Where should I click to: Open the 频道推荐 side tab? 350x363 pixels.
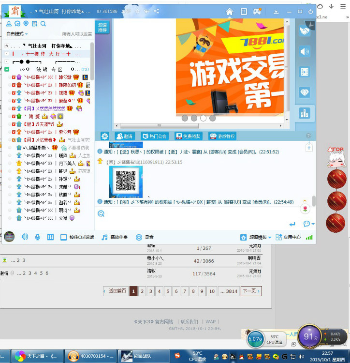102,27
